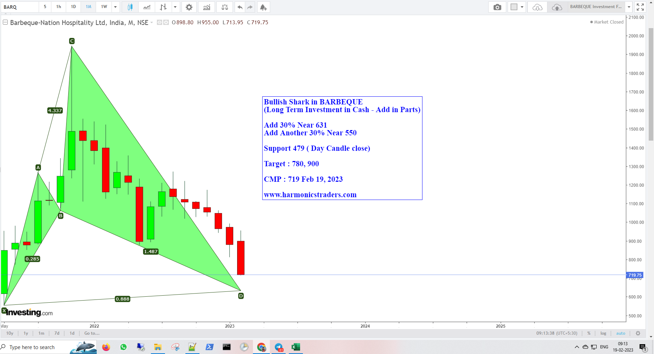Viewport: 654px width, 354px height.
Task: Select the 1M timeframe
Action: click(89, 7)
